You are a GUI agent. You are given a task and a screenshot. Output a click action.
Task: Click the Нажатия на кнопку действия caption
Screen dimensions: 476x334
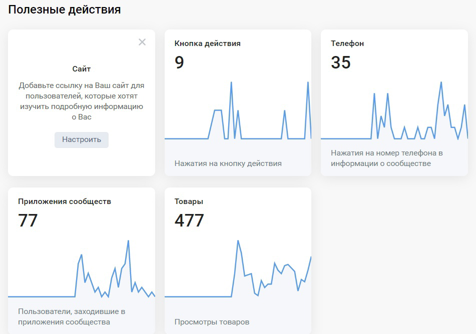[228, 163]
